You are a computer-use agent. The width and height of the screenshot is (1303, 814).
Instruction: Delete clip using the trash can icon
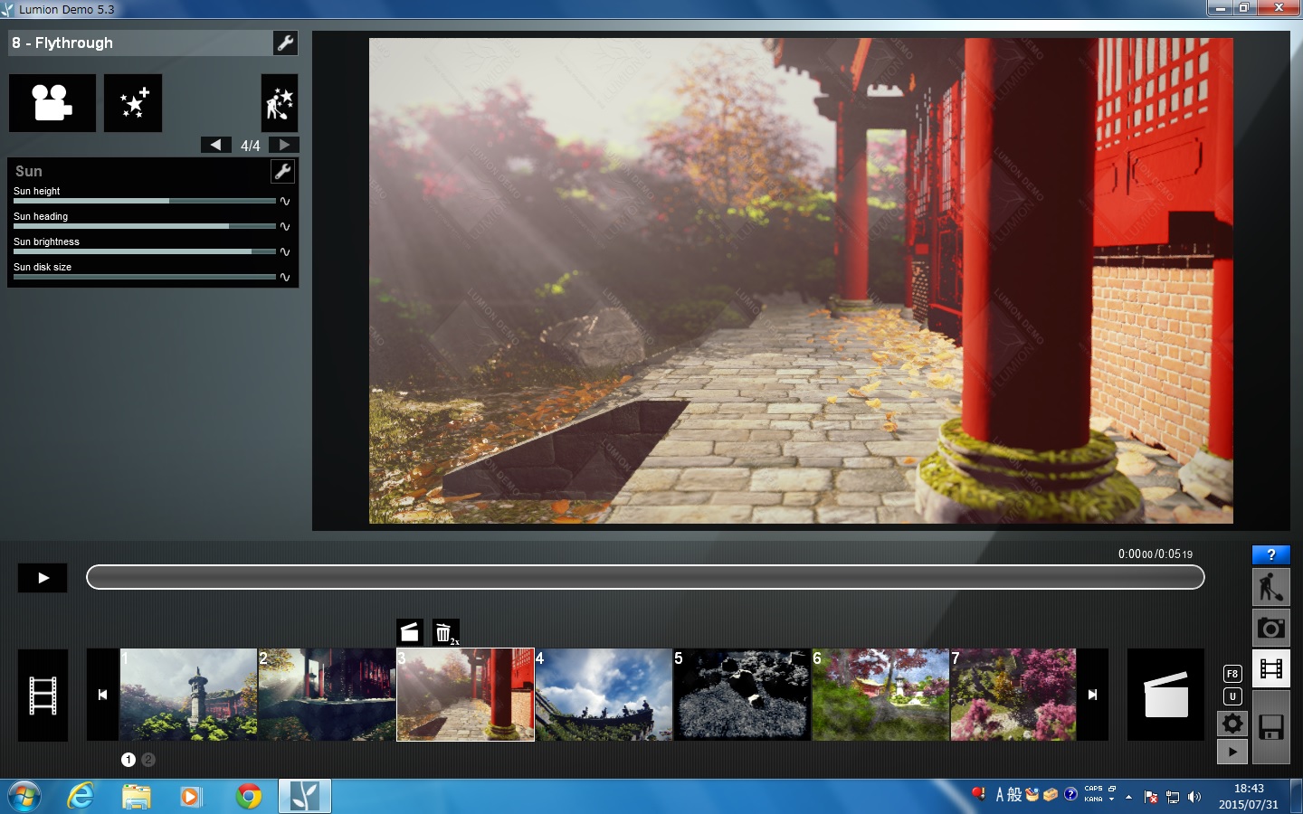click(x=444, y=632)
